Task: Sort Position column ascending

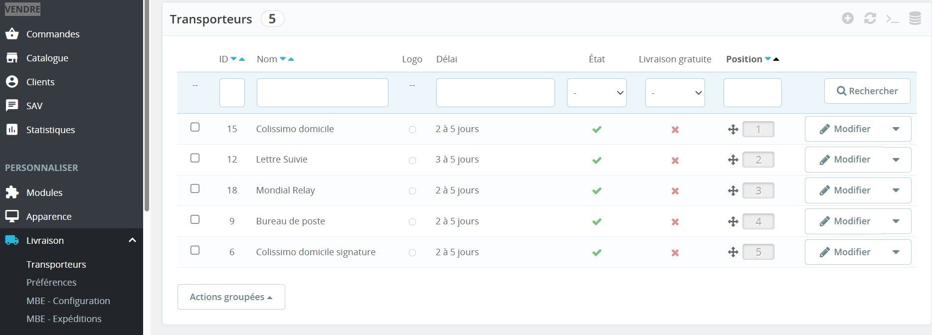Action: pyautogui.click(x=776, y=59)
